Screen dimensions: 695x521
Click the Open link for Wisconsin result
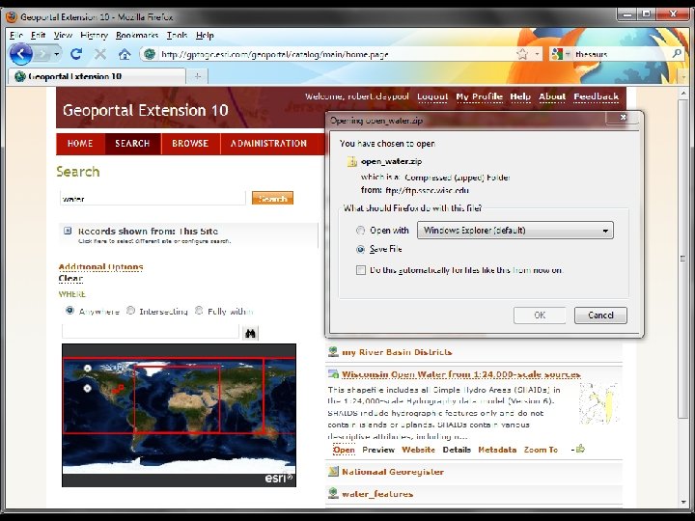[344, 450]
